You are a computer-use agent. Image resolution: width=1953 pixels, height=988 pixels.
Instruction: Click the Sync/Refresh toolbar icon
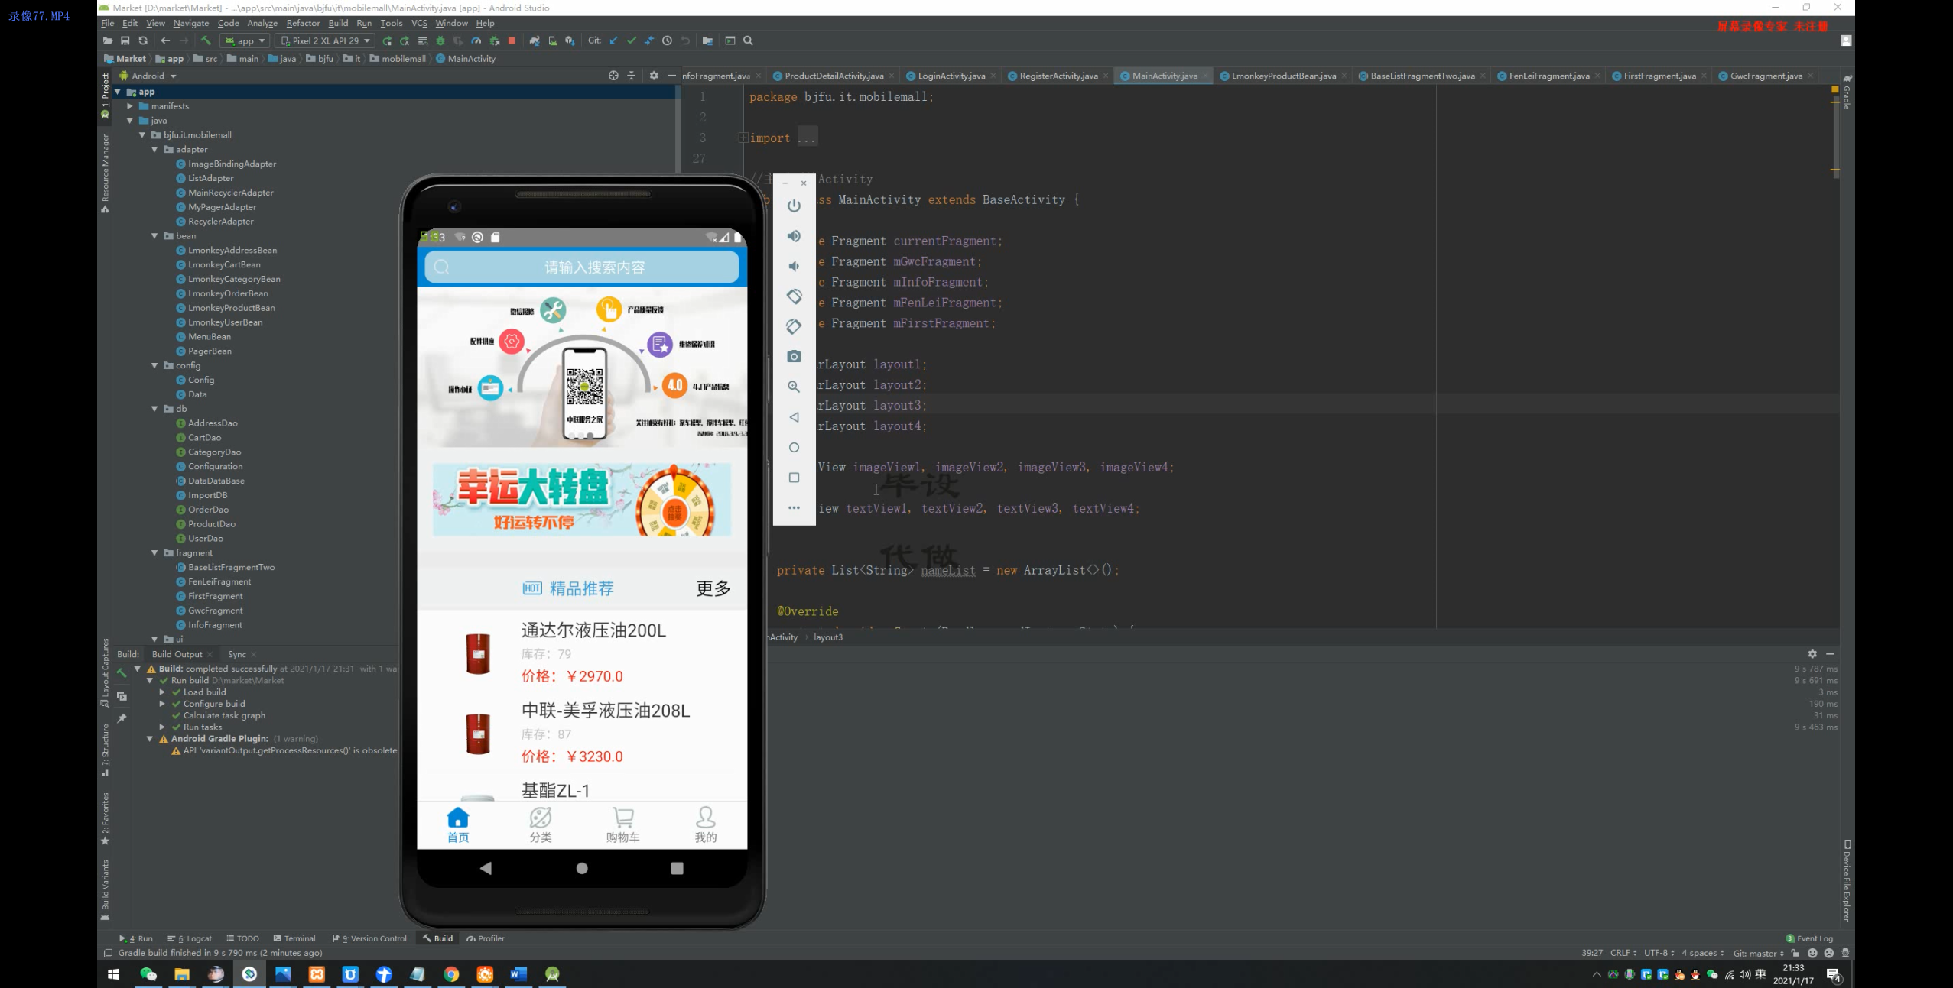click(143, 40)
